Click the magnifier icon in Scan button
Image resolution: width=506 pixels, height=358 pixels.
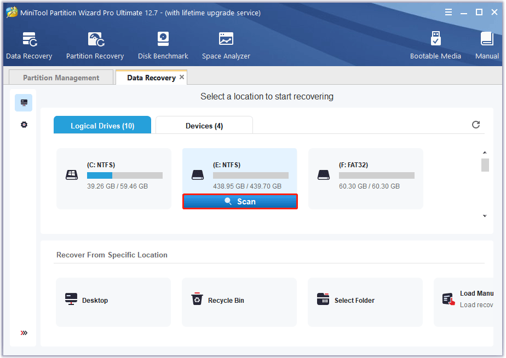pos(228,201)
